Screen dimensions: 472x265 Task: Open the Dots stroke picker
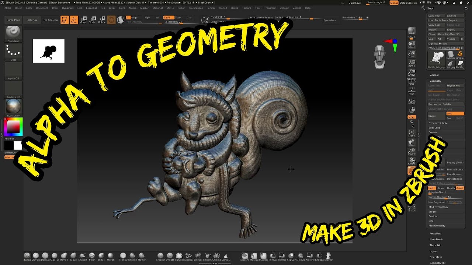click(13, 53)
